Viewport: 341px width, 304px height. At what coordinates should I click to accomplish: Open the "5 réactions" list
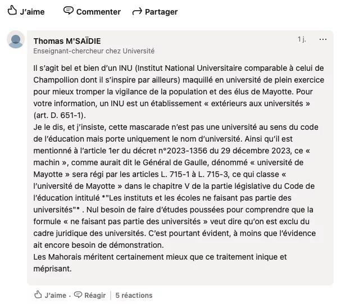tap(134, 295)
